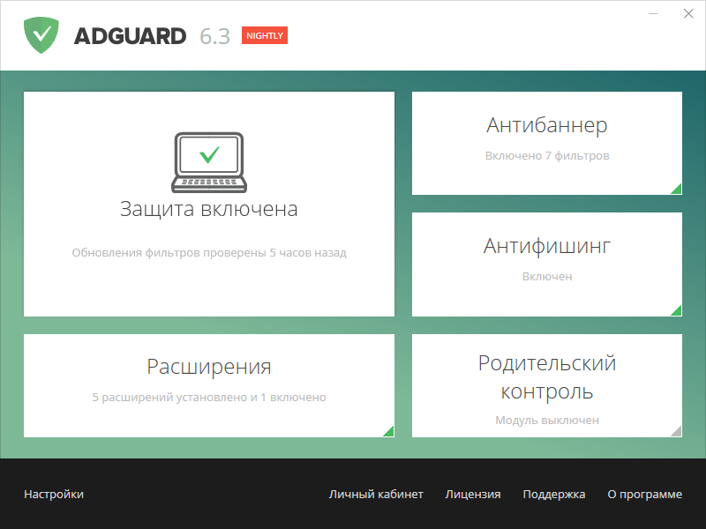Click the NIGHTLY version badge
This screenshot has height=529, width=706.
265,36
